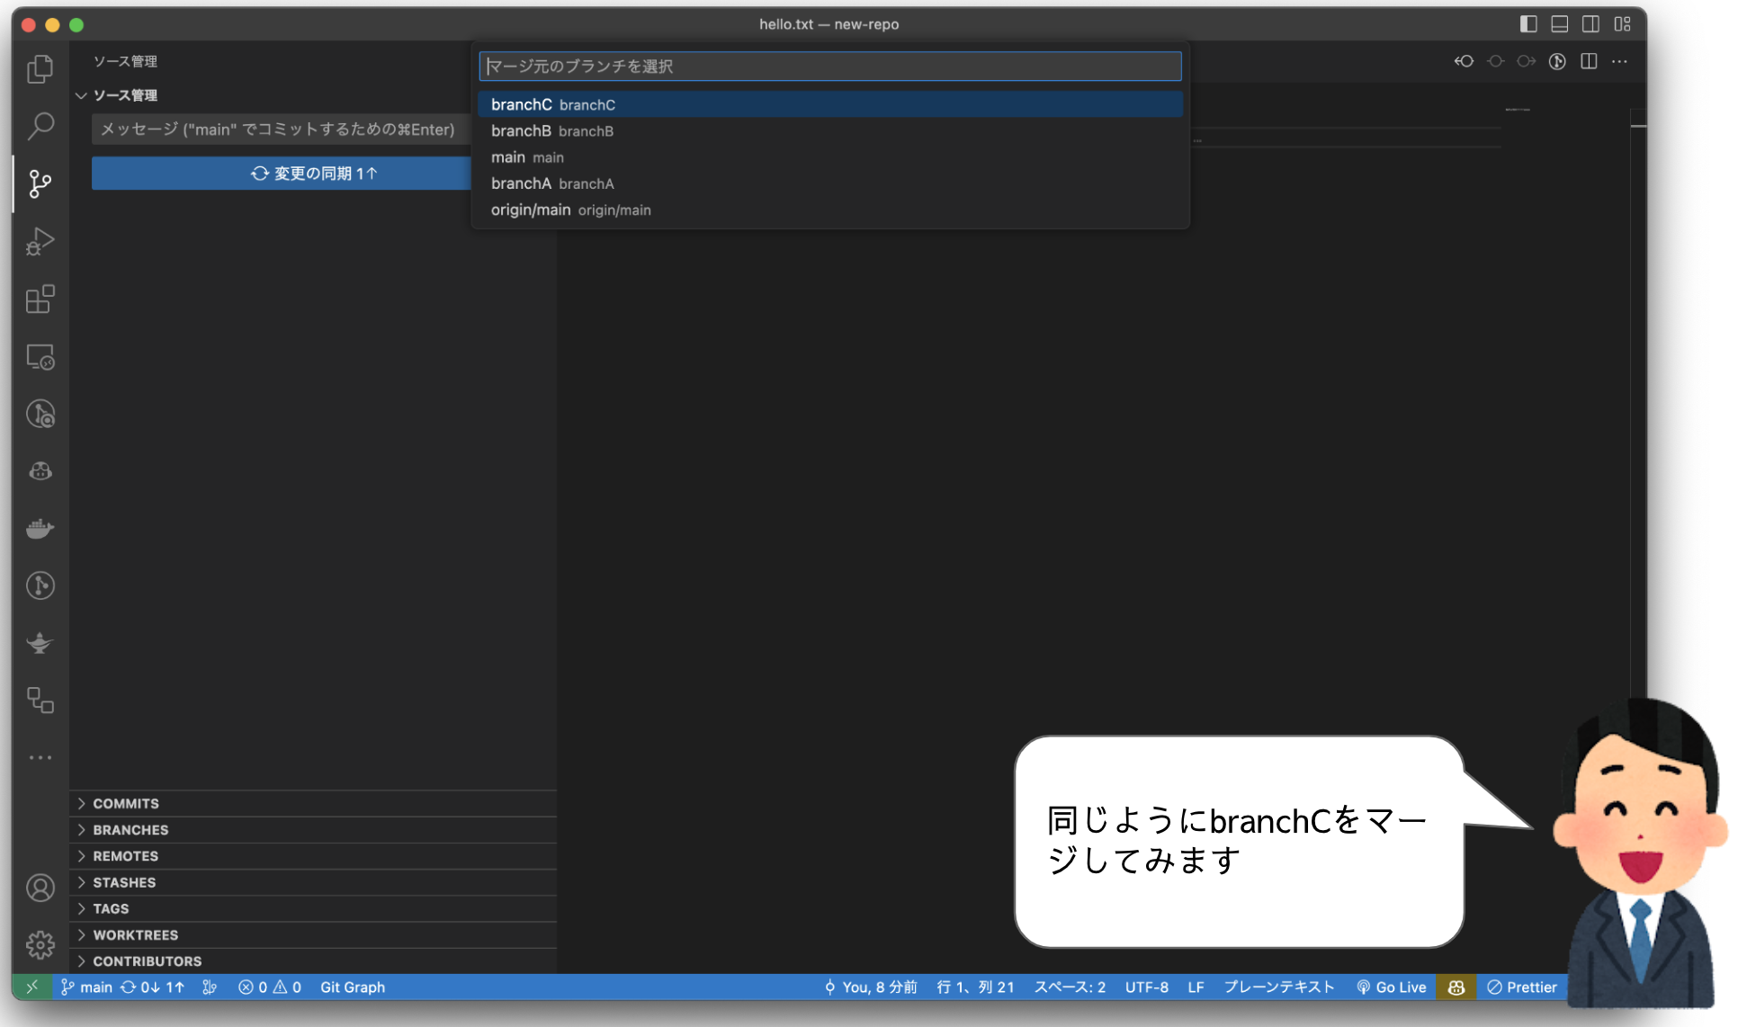Open the Remote Explorer icon
This screenshot has width=1738, height=1027.
tap(40, 357)
